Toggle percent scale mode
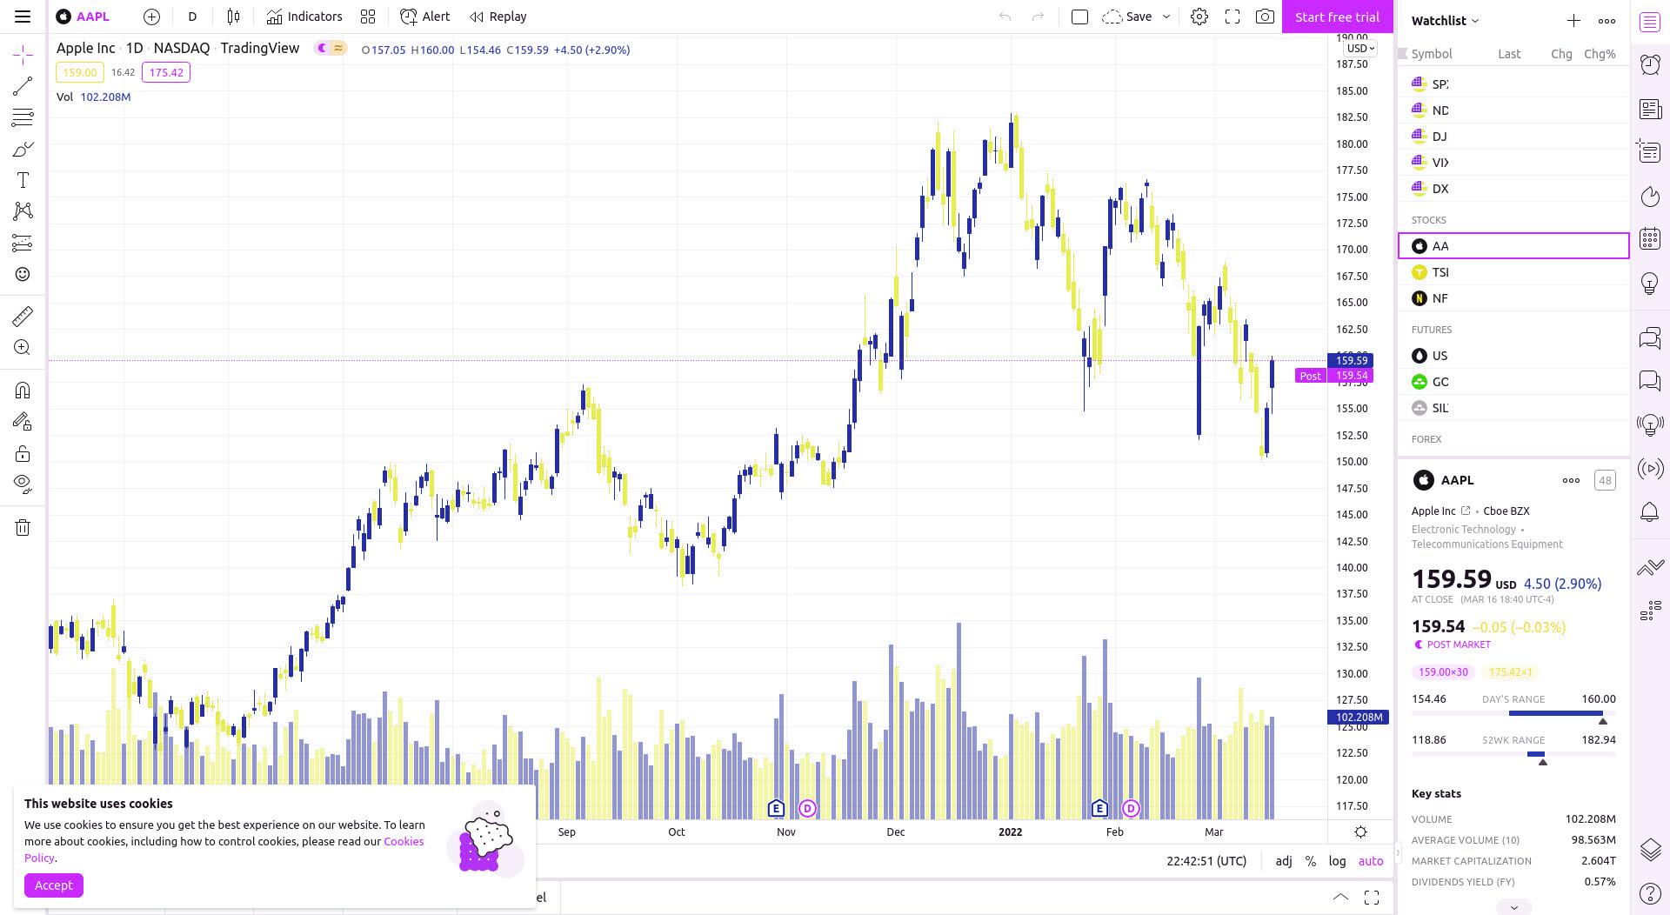Screen dimensions: 1670x915 [x=1311, y=861]
